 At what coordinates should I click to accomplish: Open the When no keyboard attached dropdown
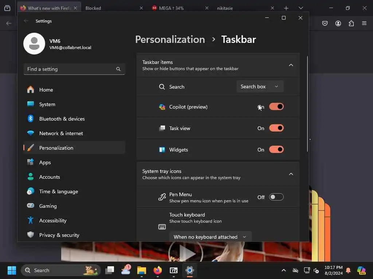(x=210, y=237)
